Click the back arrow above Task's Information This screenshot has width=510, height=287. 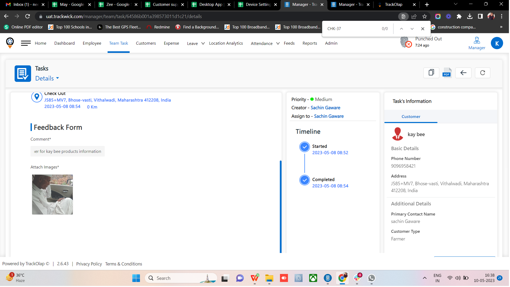[463, 73]
